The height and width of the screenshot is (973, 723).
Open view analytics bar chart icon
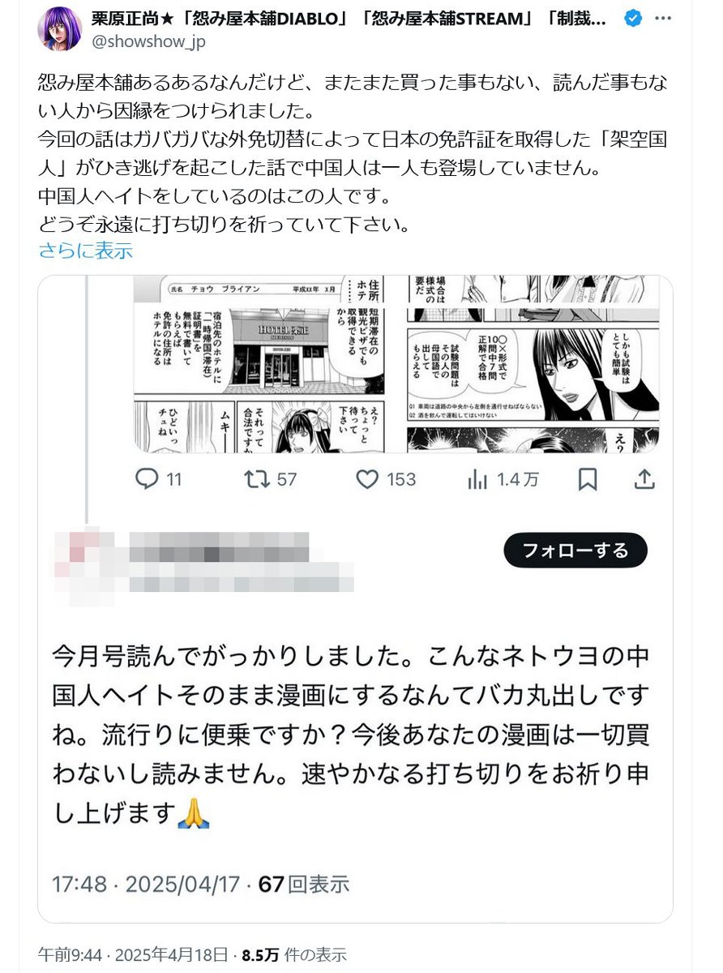point(477,479)
